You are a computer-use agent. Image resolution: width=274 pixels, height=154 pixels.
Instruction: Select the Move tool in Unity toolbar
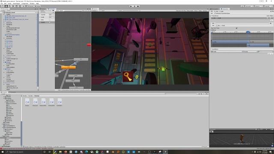click(6, 6)
